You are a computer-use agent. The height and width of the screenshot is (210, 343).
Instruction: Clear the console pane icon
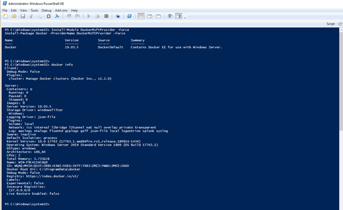(x=57, y=16)
